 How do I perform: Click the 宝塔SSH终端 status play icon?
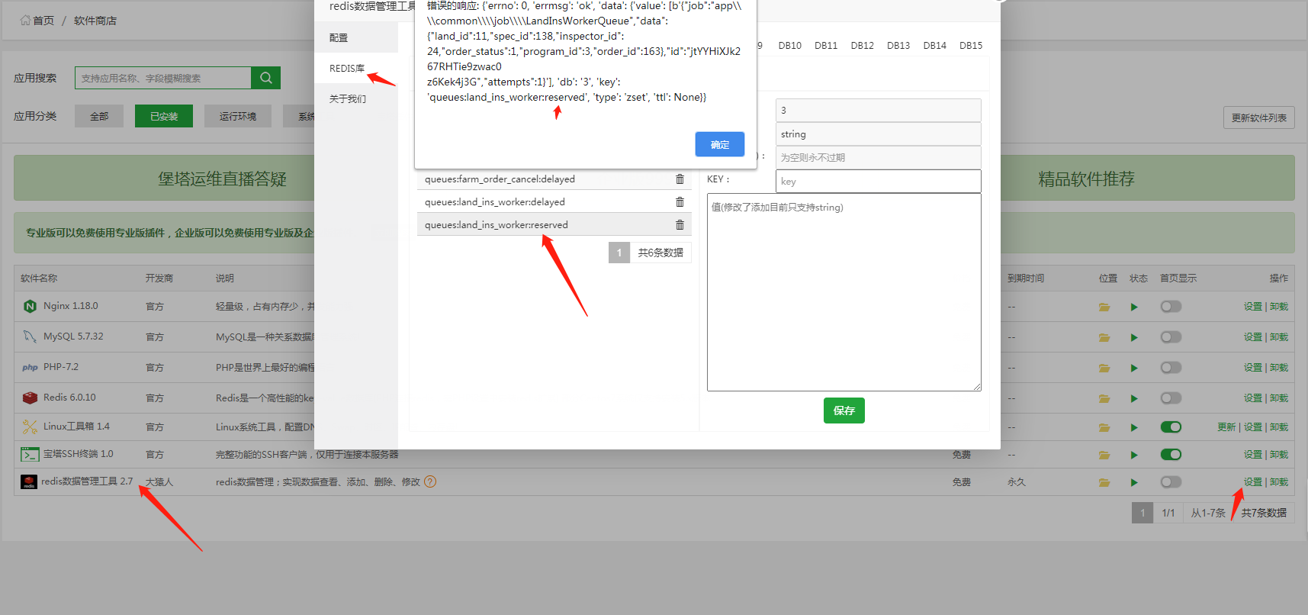[1134, 455]
